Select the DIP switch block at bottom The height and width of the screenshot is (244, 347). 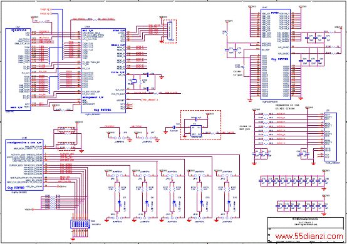tap(80, 225)
